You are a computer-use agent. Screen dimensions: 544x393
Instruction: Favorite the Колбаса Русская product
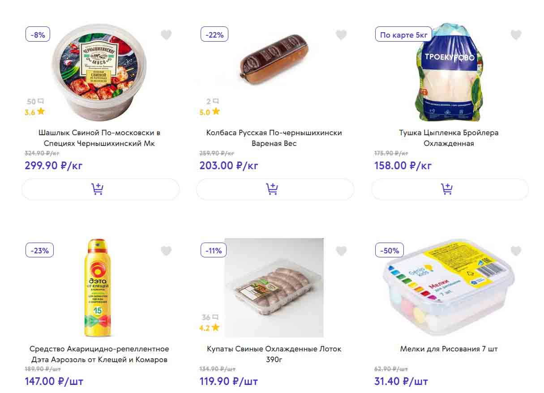(x=341, y=34)
